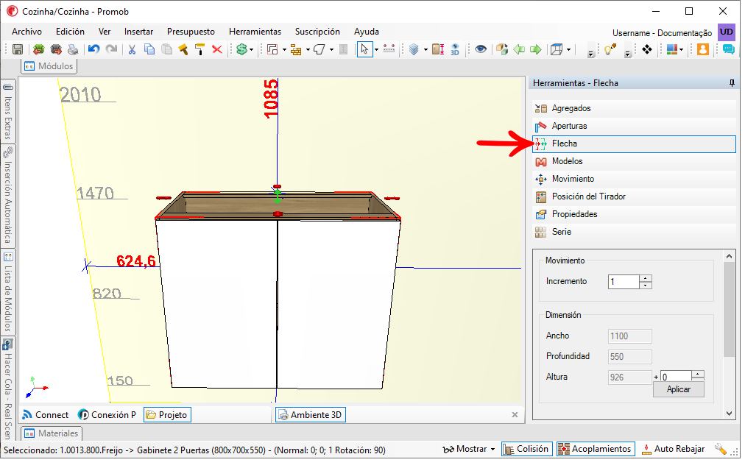745x468 pixels.
Task: Open the layers icon dropdown arrow
Action: 426,49
